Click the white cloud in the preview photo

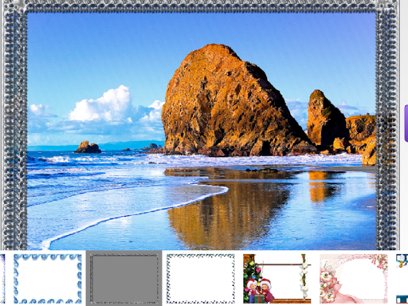pyautogui.click(x=104, y=105)
